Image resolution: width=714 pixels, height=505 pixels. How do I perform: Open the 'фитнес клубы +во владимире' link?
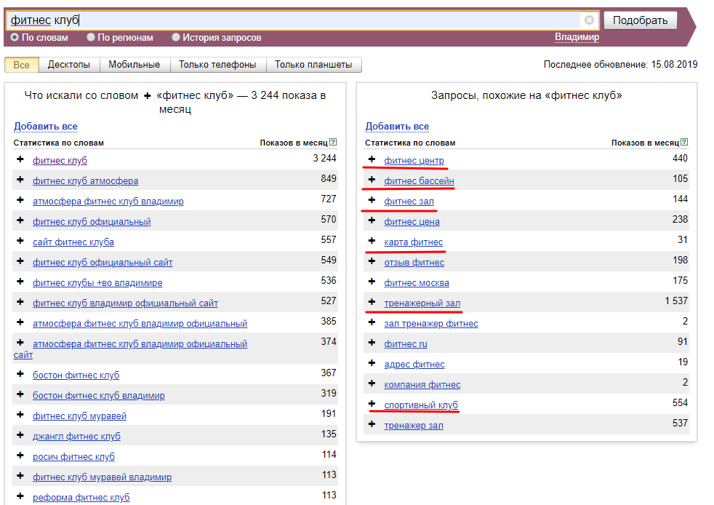click(x=97, y=283)
